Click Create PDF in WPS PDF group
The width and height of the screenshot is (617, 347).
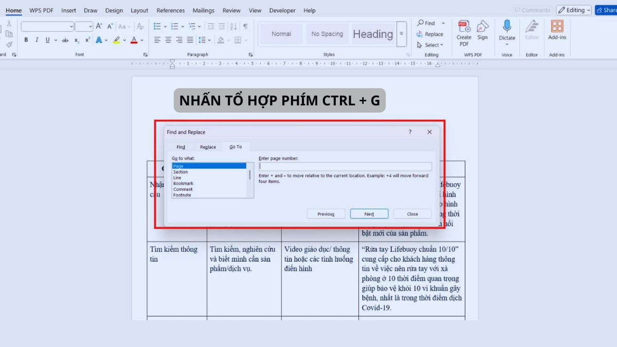point(464,33)
